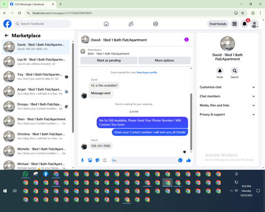Open Trey conversation in the list
Image resolution: width=265 pixels, height=212 pixels.
(36, 77)
